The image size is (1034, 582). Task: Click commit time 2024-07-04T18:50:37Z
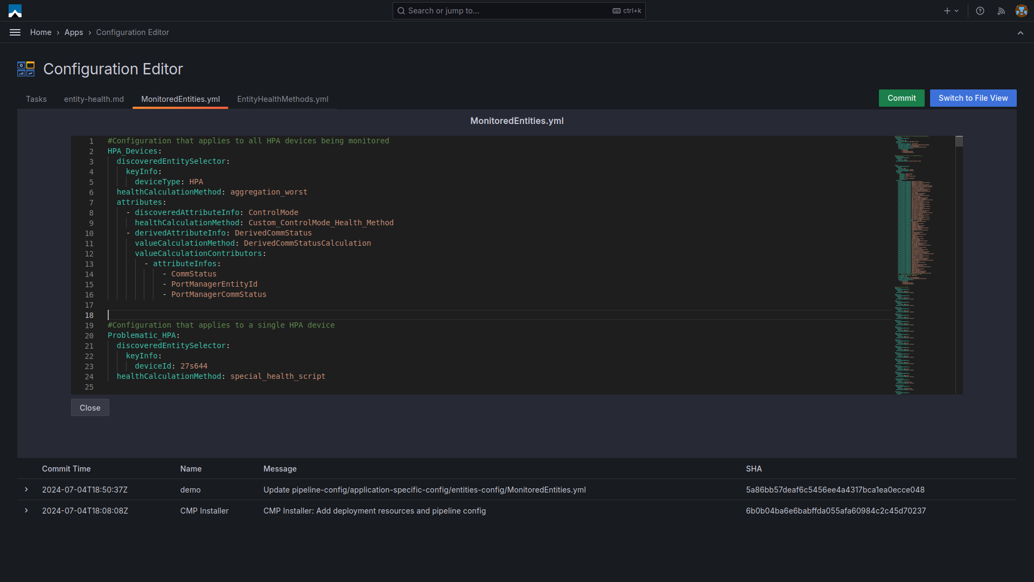pos(85,490)
